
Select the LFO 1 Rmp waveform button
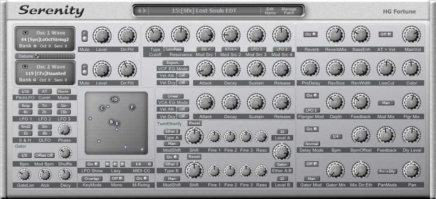25,105
